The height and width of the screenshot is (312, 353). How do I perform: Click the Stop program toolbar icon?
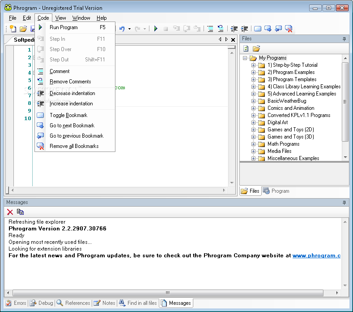tap(166, 29)
